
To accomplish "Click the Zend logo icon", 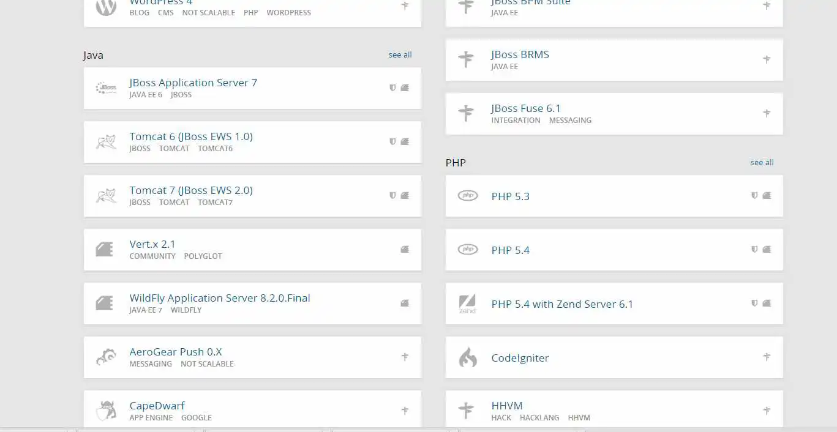I will pos(467,304).
